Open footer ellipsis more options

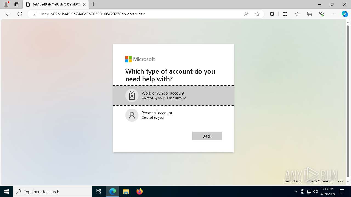click(x=340, y=181)
